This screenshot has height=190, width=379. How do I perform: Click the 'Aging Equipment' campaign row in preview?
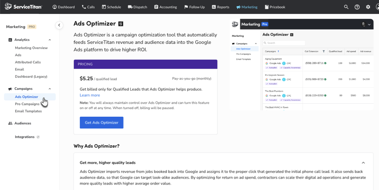coord(318,63)
